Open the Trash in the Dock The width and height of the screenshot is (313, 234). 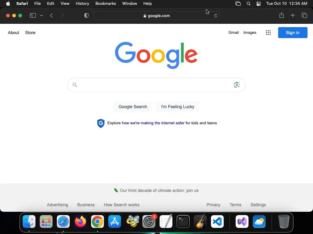click(284, 222)
